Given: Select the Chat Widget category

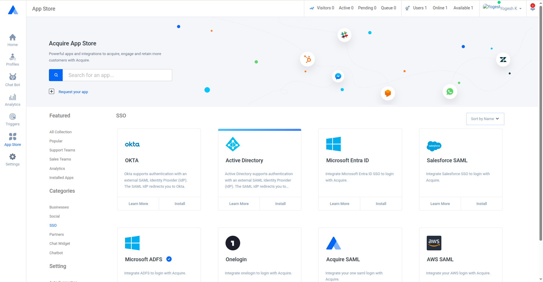Looking at the screenshot, I should 60,244.
